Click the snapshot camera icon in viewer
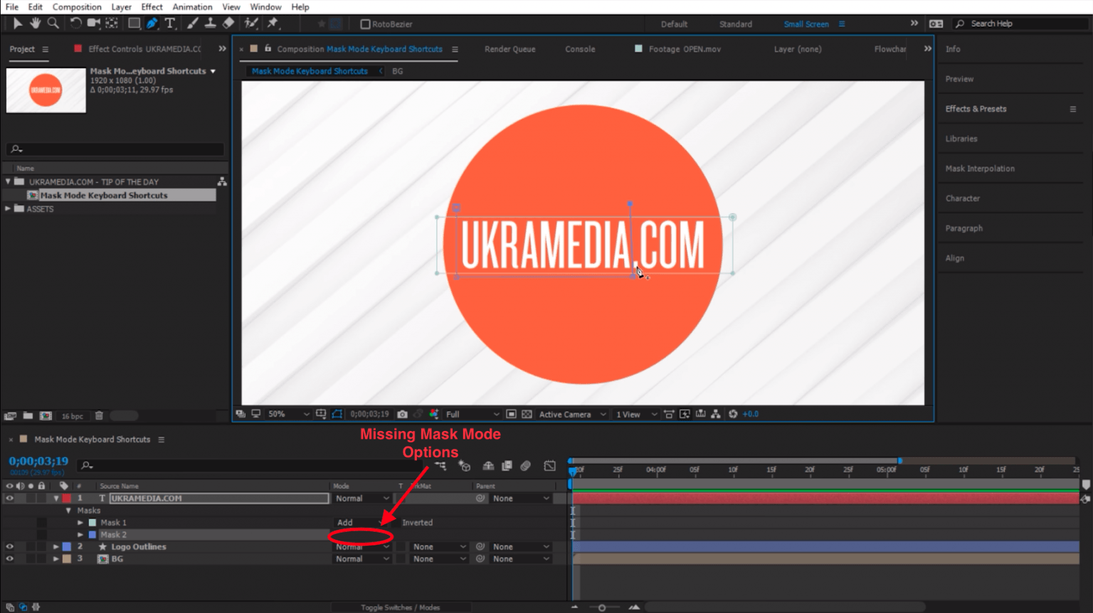1093x613 pixels. (402, 414)
